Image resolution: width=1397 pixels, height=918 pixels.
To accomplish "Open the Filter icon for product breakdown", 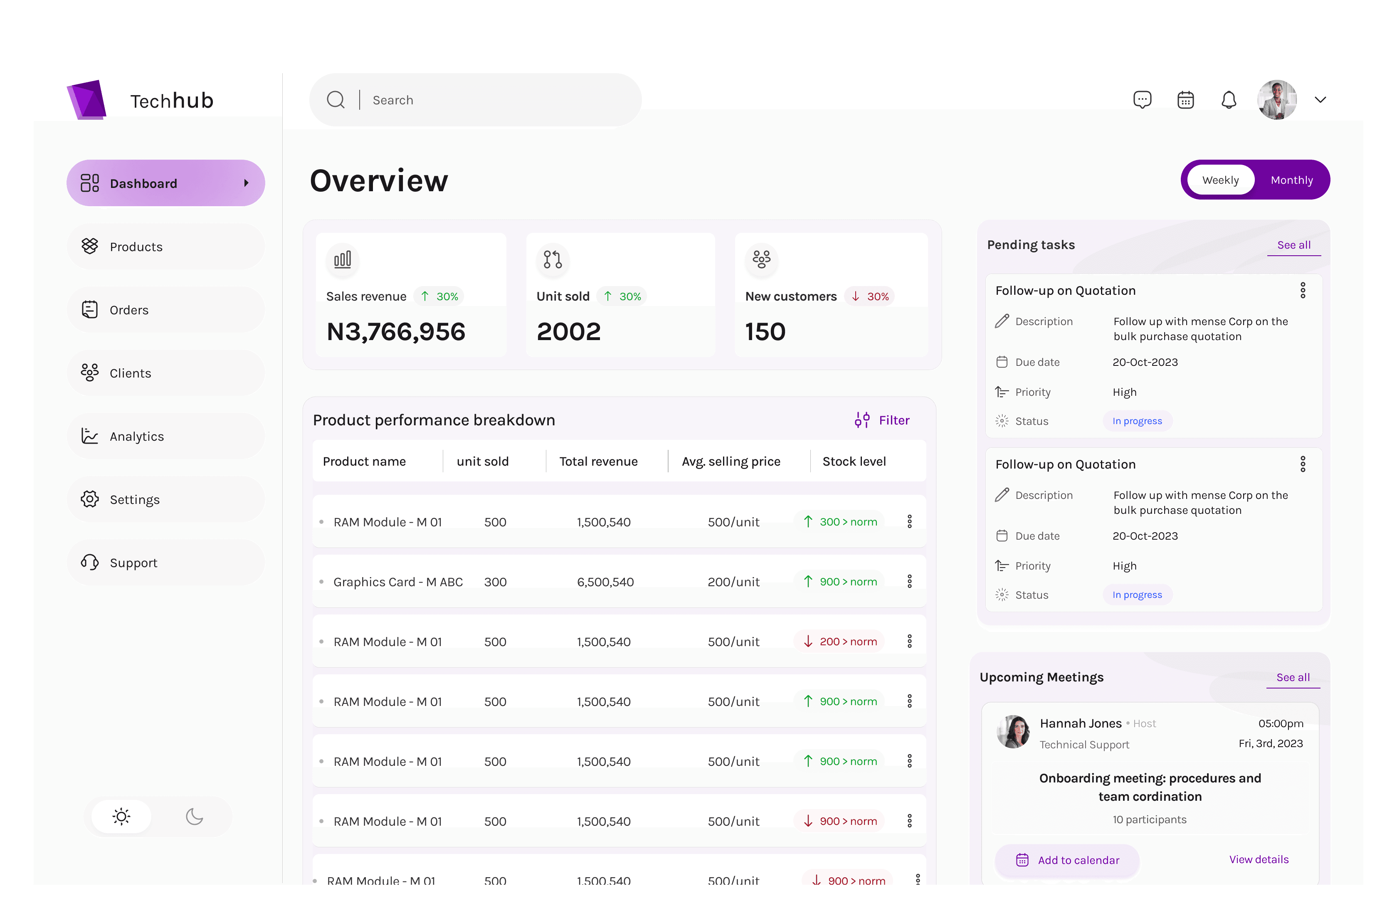I will click(x=861, y=420).
